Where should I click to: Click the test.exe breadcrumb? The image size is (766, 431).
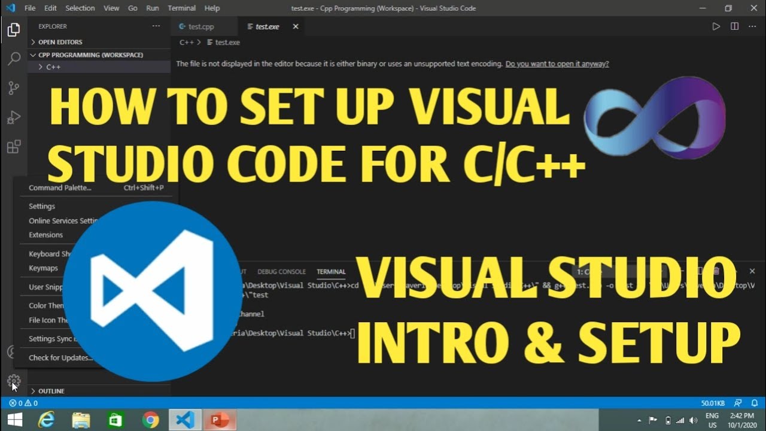pyautogui.click(x=223, y=43)
